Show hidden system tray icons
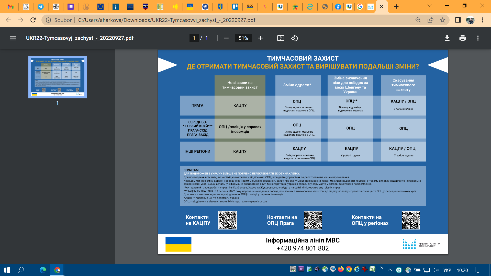The width and height of the screenshot is (491, 276). tap(389, 270)
